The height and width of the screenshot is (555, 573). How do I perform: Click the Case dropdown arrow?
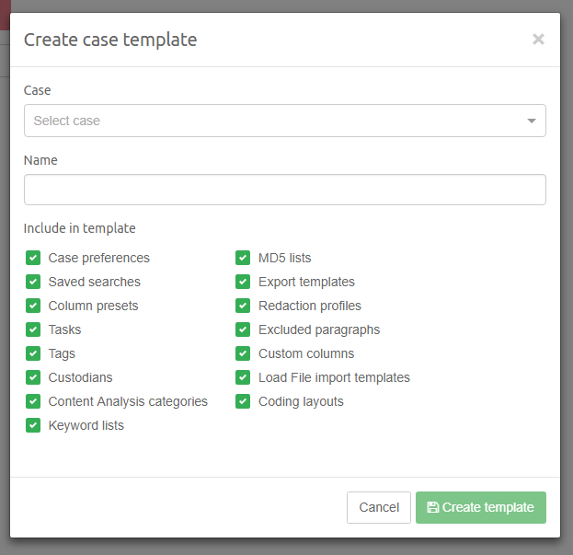(x=532, y=121)
